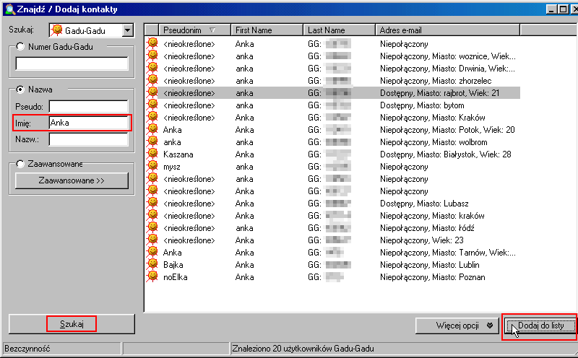Screen dimensions: 578x358
Task: Expand the Więcej opcji menu
Action: pos(489,326)
